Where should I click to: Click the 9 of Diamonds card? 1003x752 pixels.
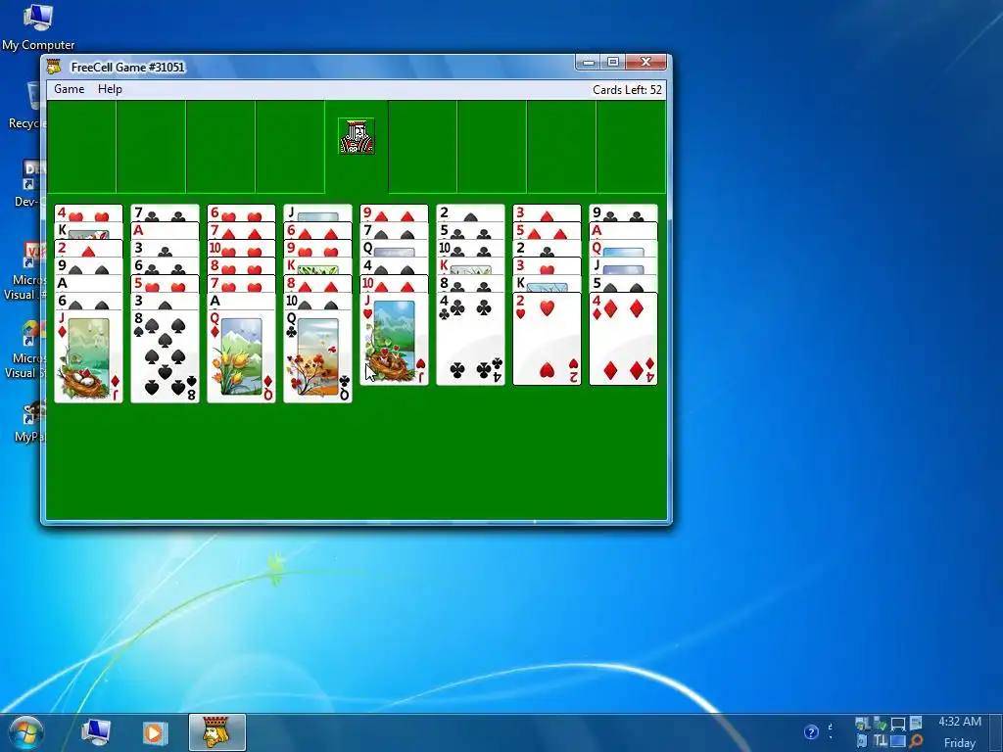394,212
